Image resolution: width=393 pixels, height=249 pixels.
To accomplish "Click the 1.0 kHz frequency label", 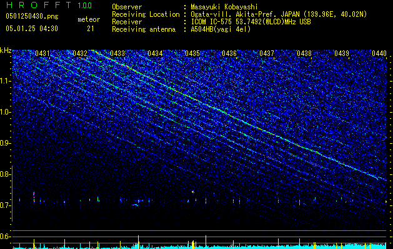I will [x=6, y=113].
